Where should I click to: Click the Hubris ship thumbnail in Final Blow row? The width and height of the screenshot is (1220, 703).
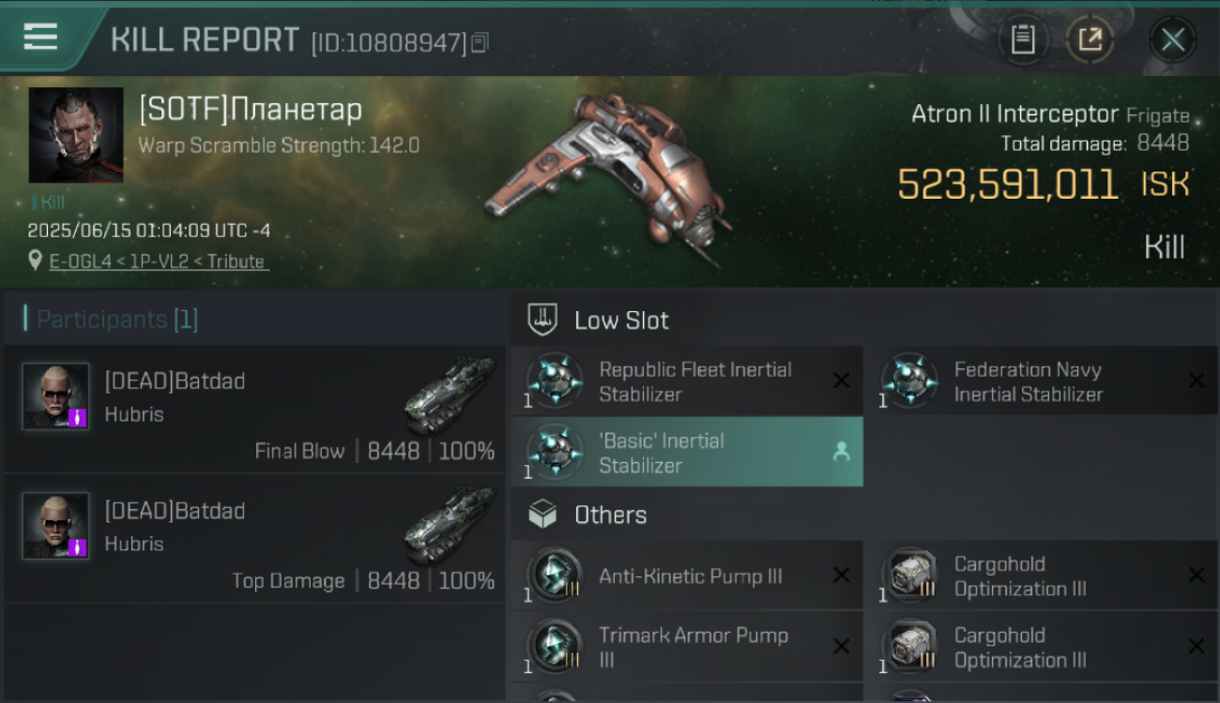coord(450,394)
